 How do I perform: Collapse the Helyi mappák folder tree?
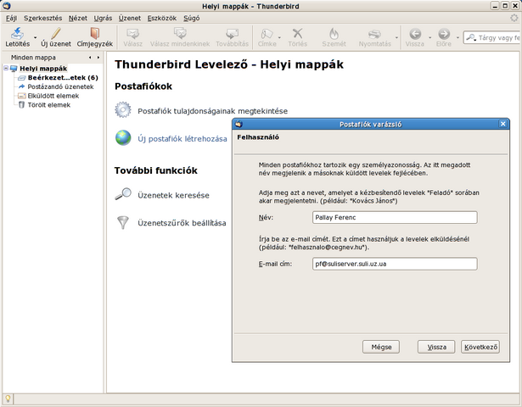click(5, 69)
